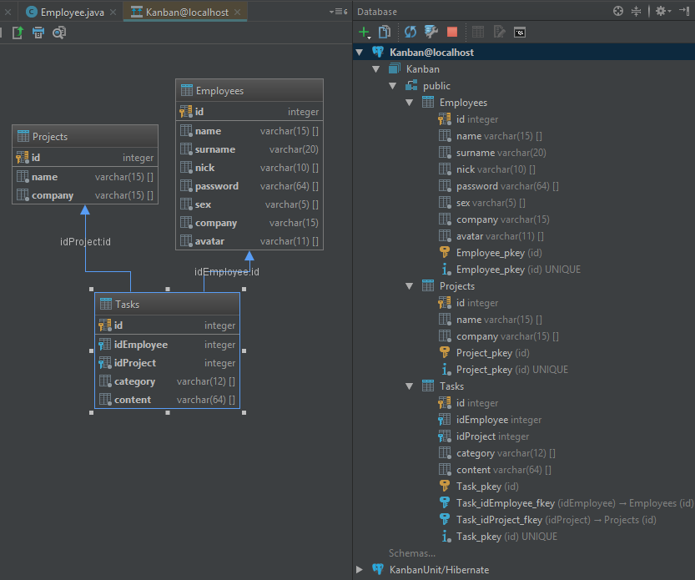Click the green plus add data source icon
Screen dimensions: 695x580
tap(364, 33)
